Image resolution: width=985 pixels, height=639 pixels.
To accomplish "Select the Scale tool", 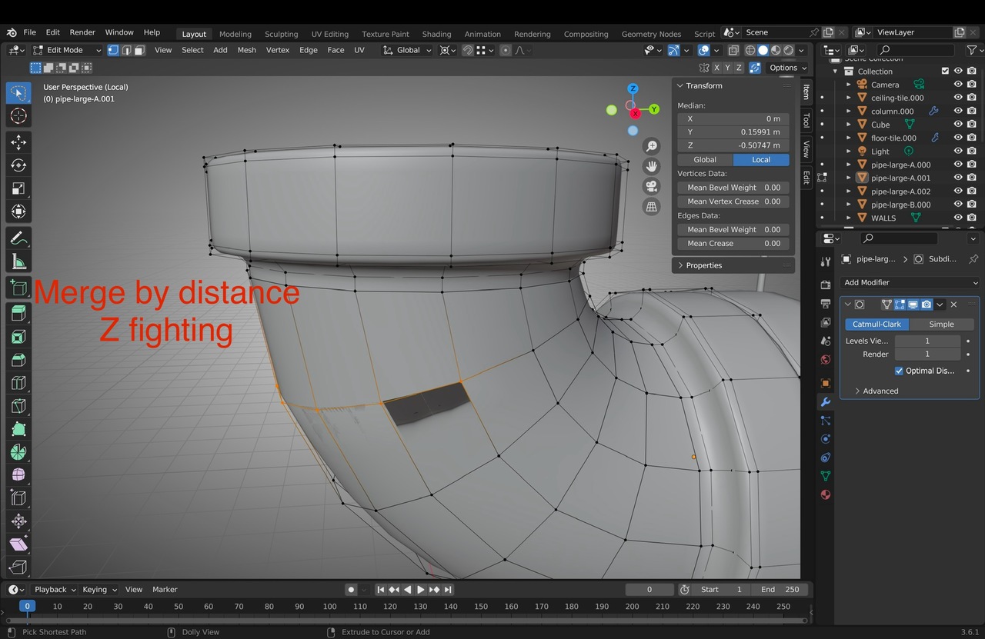I will pyautogui.click(x=18, y=188).
